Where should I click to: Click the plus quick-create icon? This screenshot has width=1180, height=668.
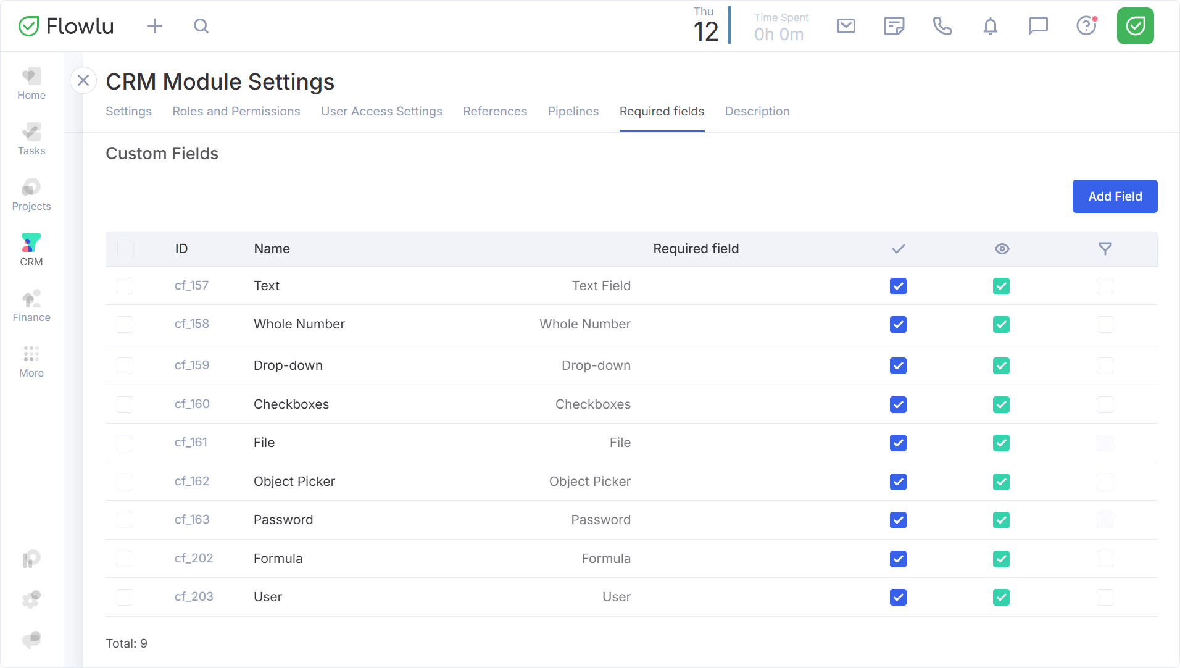click(x=155, y=26)
